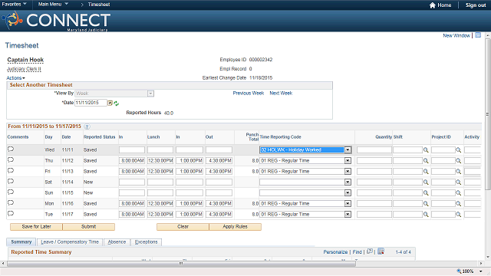
Task: Click Lunch time field for Mon 11/16
Action: click(x=160, y=204)
